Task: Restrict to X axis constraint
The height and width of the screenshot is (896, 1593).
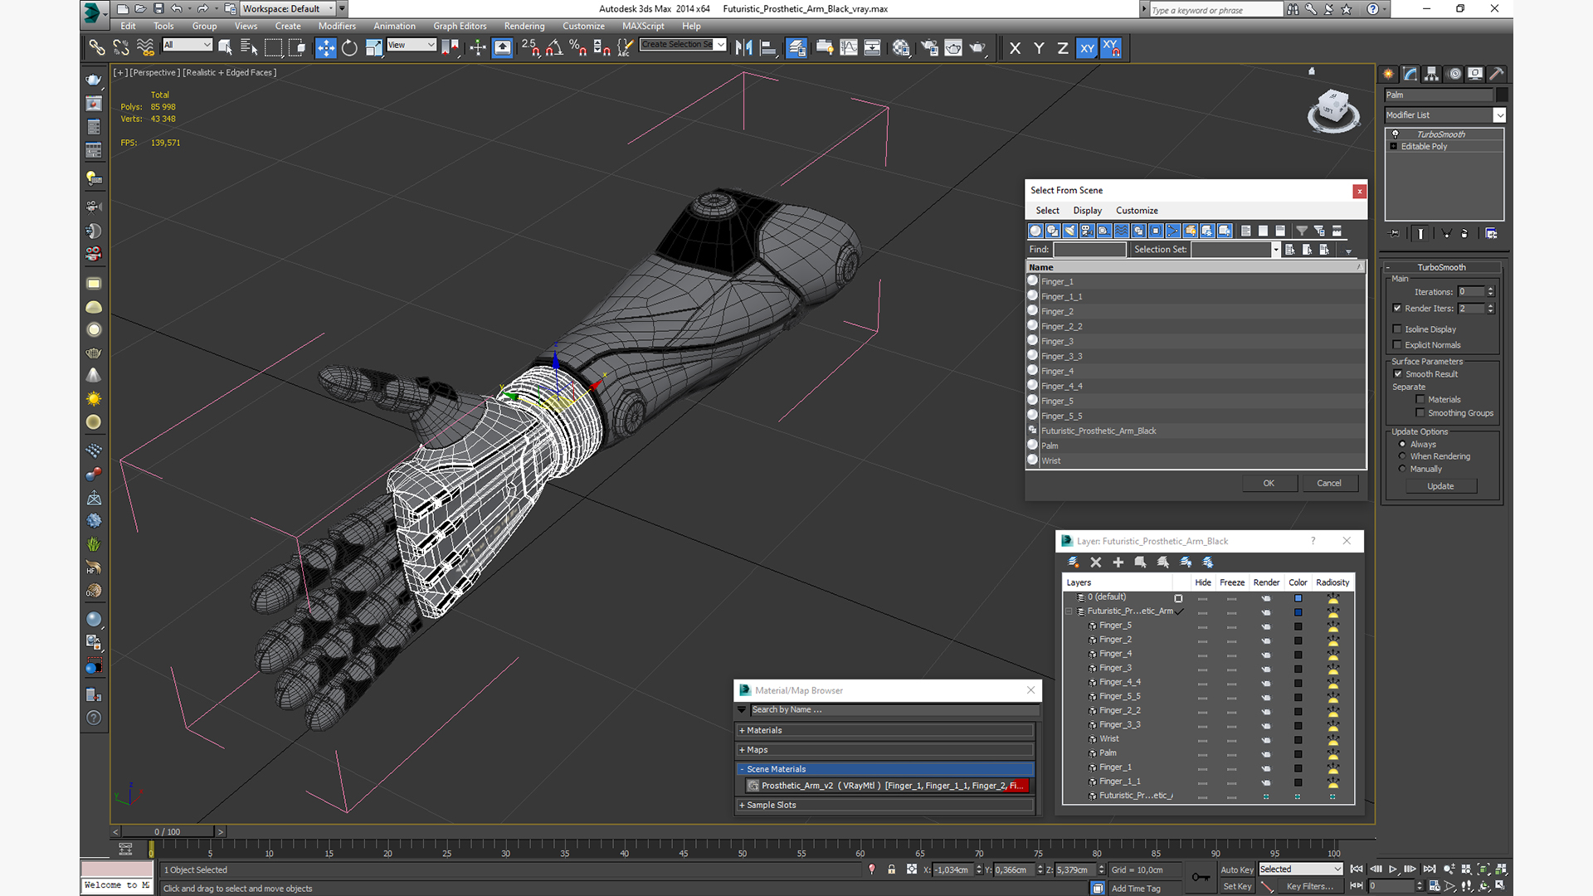Action: [1015, 48]
